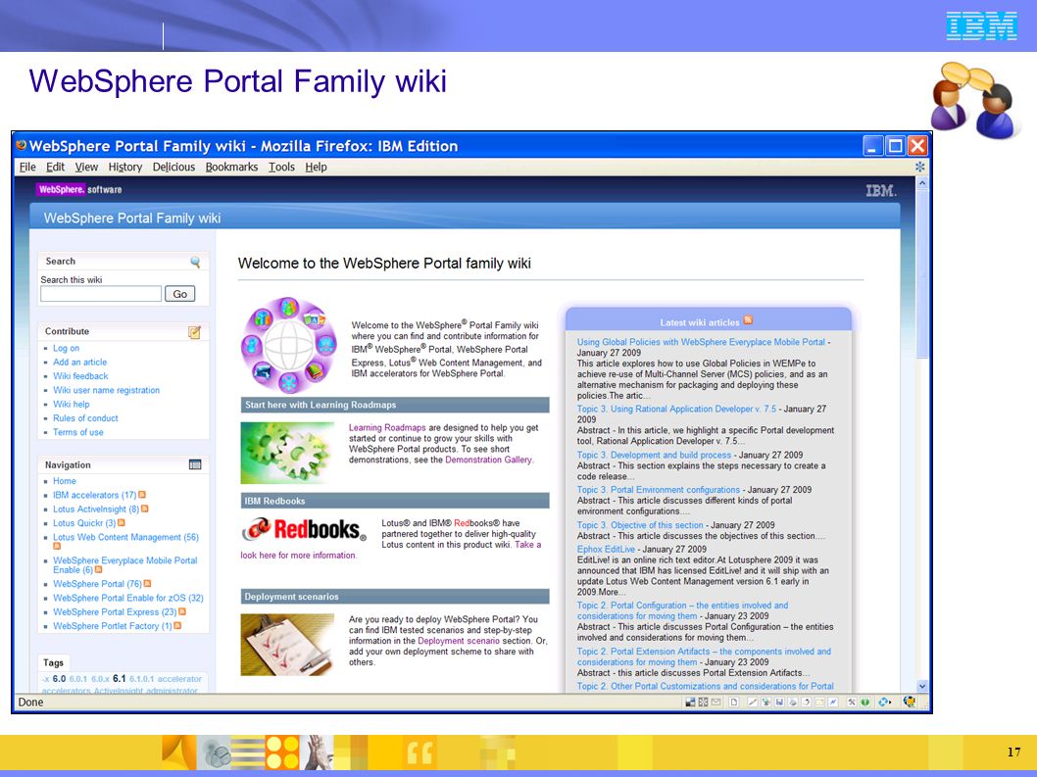Screen dimensions: 1037x777
Task: Open the Demonstration Gallery link
Action: [489, 460]
